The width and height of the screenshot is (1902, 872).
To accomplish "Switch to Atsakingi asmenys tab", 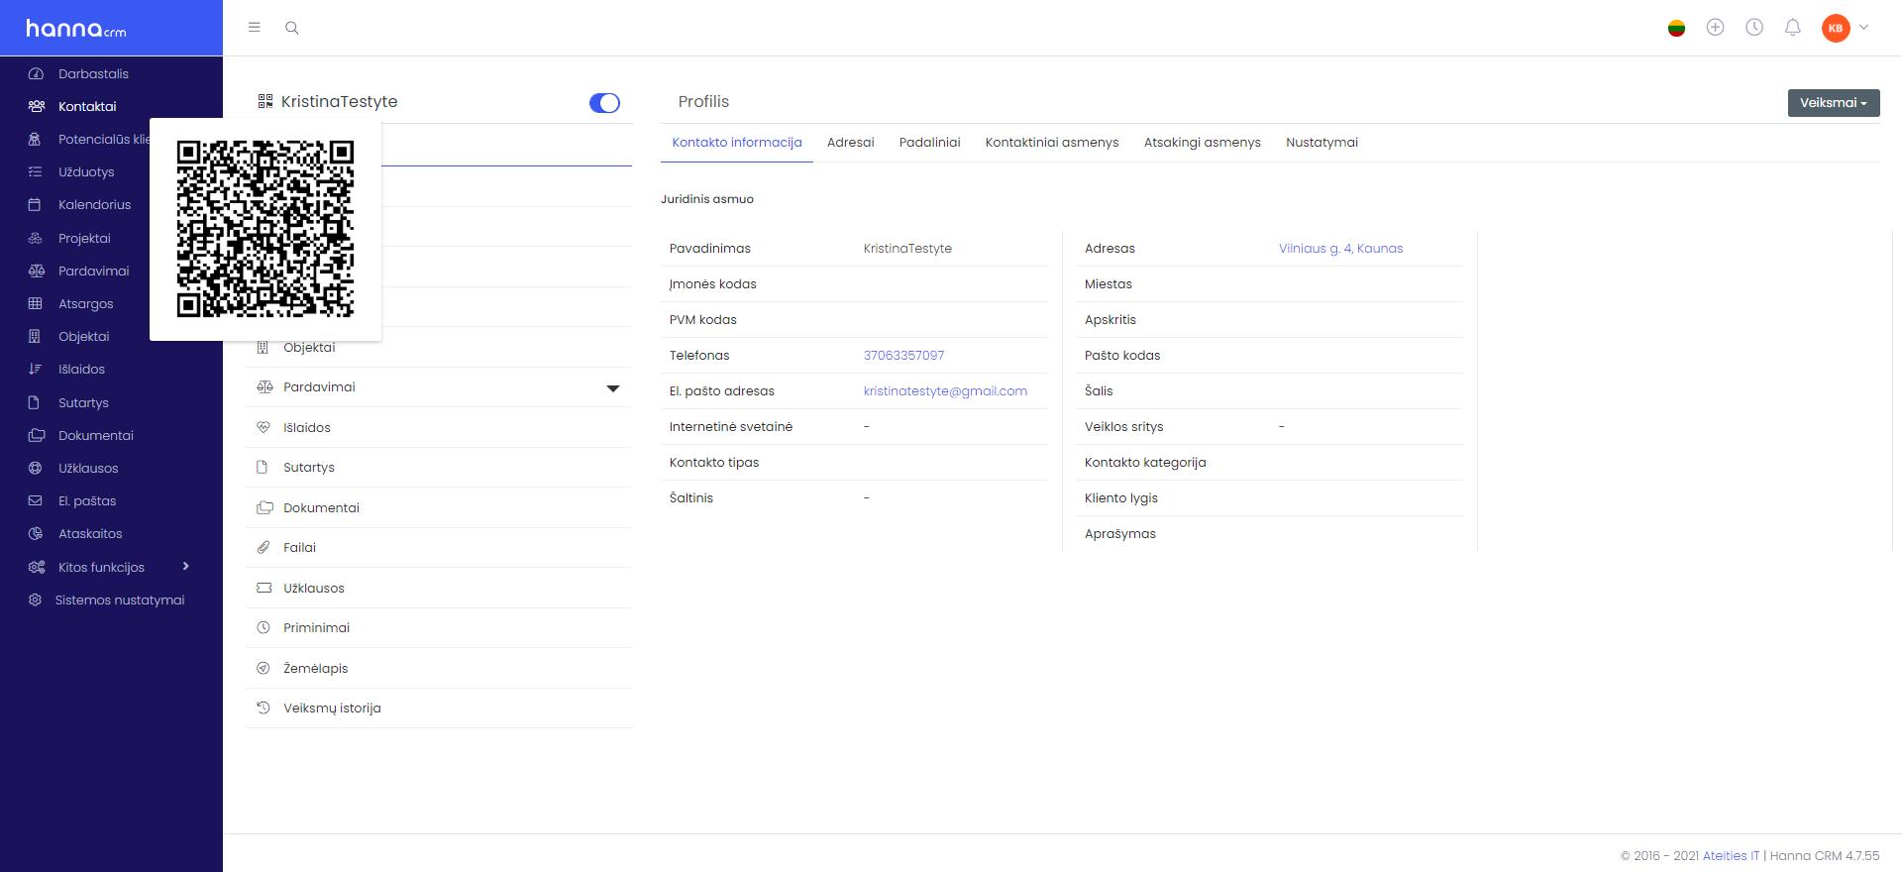I will coord(1203,143).
